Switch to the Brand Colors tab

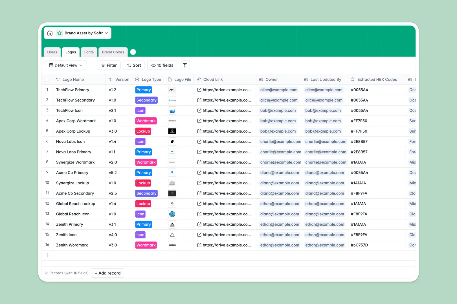pos(113,52)
